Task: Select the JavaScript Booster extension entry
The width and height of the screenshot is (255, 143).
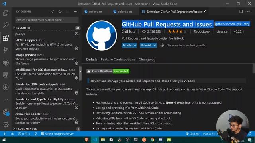Action: pos(47,118)
